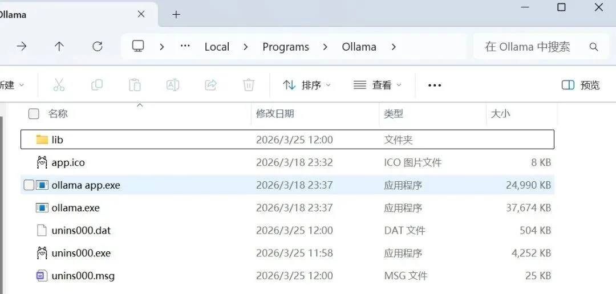The height and width of the screenshot is (294, 616).
Task: Maximize the File Explorer window
Action: [x=561, y=7]
